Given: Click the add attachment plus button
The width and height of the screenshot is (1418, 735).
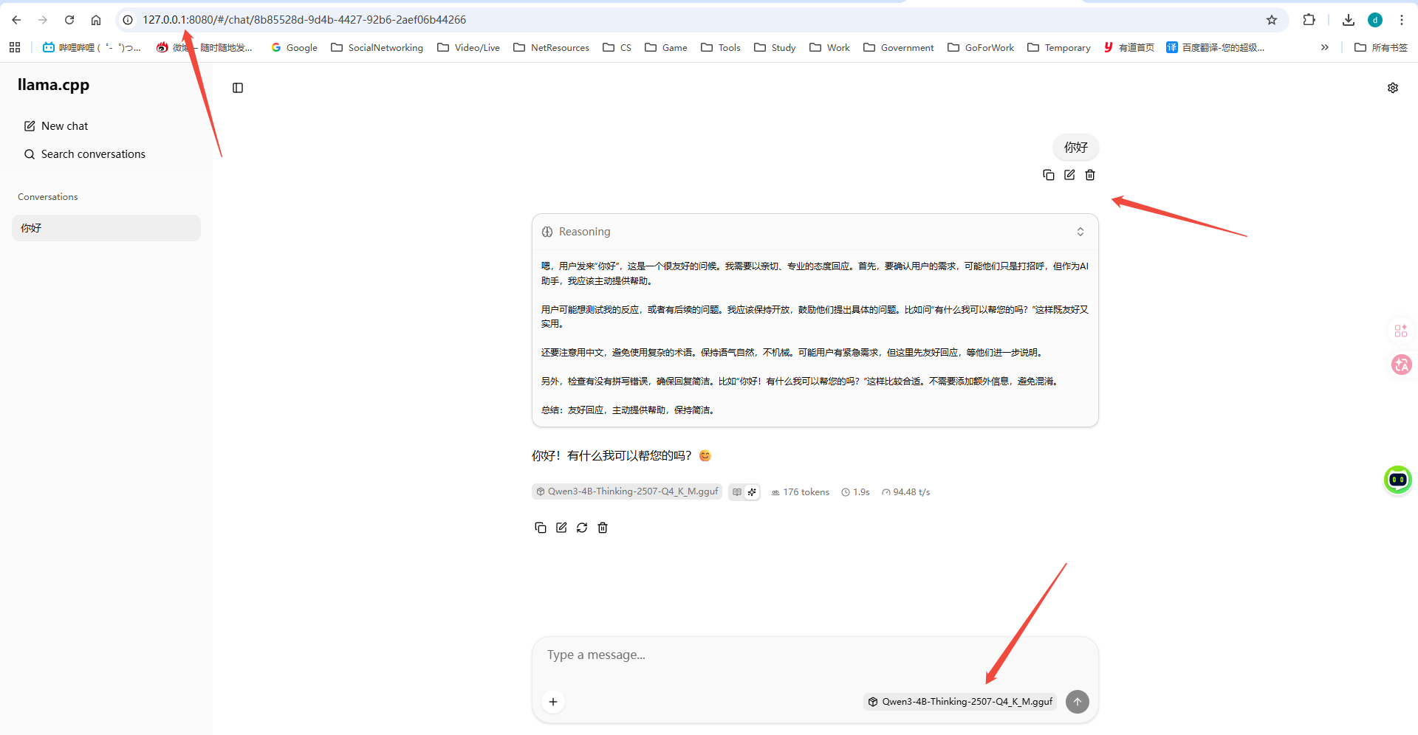Looking at the screenshot, I should point(553,702).
